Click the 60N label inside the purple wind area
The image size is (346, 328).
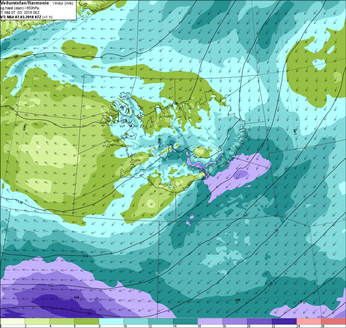pyautogui.click(x=76, y=297)
